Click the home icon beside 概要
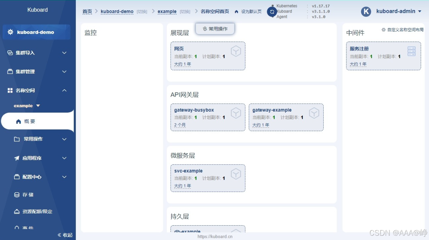The height and width of the screenshot is (240, 429). click(18, 121)
